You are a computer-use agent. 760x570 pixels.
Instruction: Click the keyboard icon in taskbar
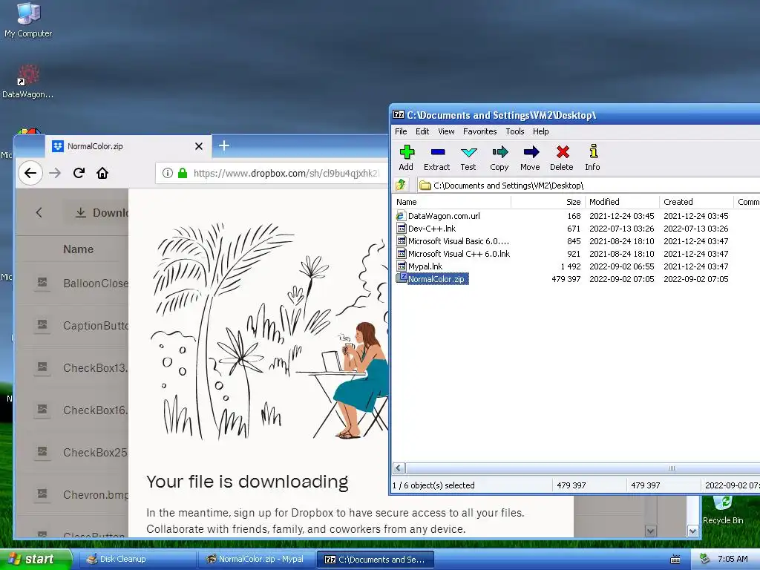pos(675,560)
